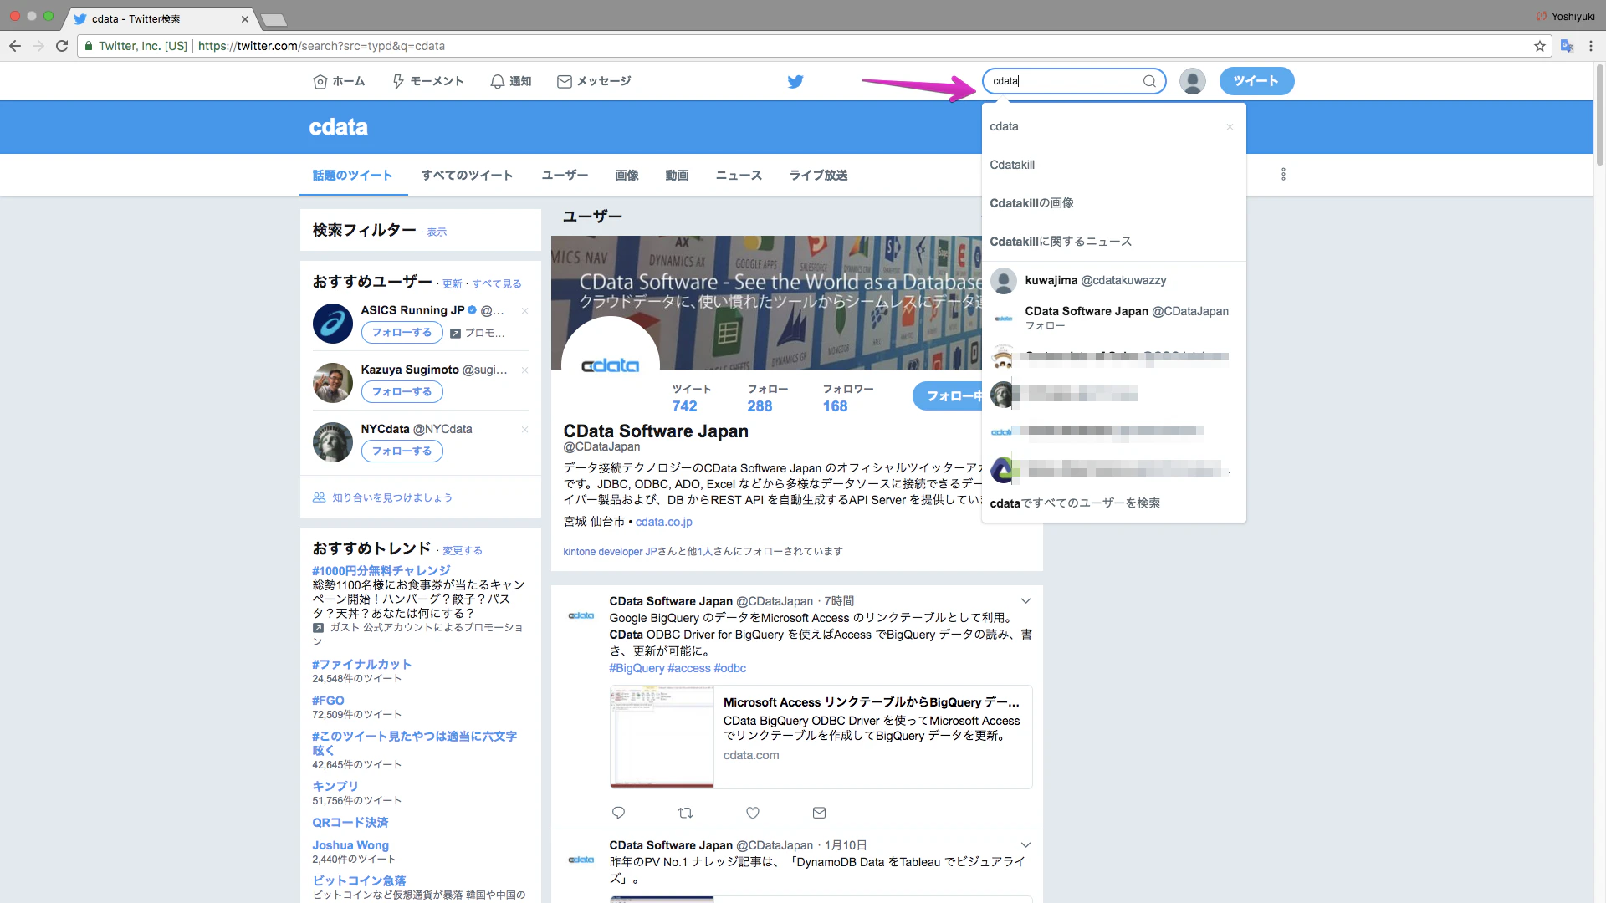Click the Google Translate extension icon

[1567, 46]
